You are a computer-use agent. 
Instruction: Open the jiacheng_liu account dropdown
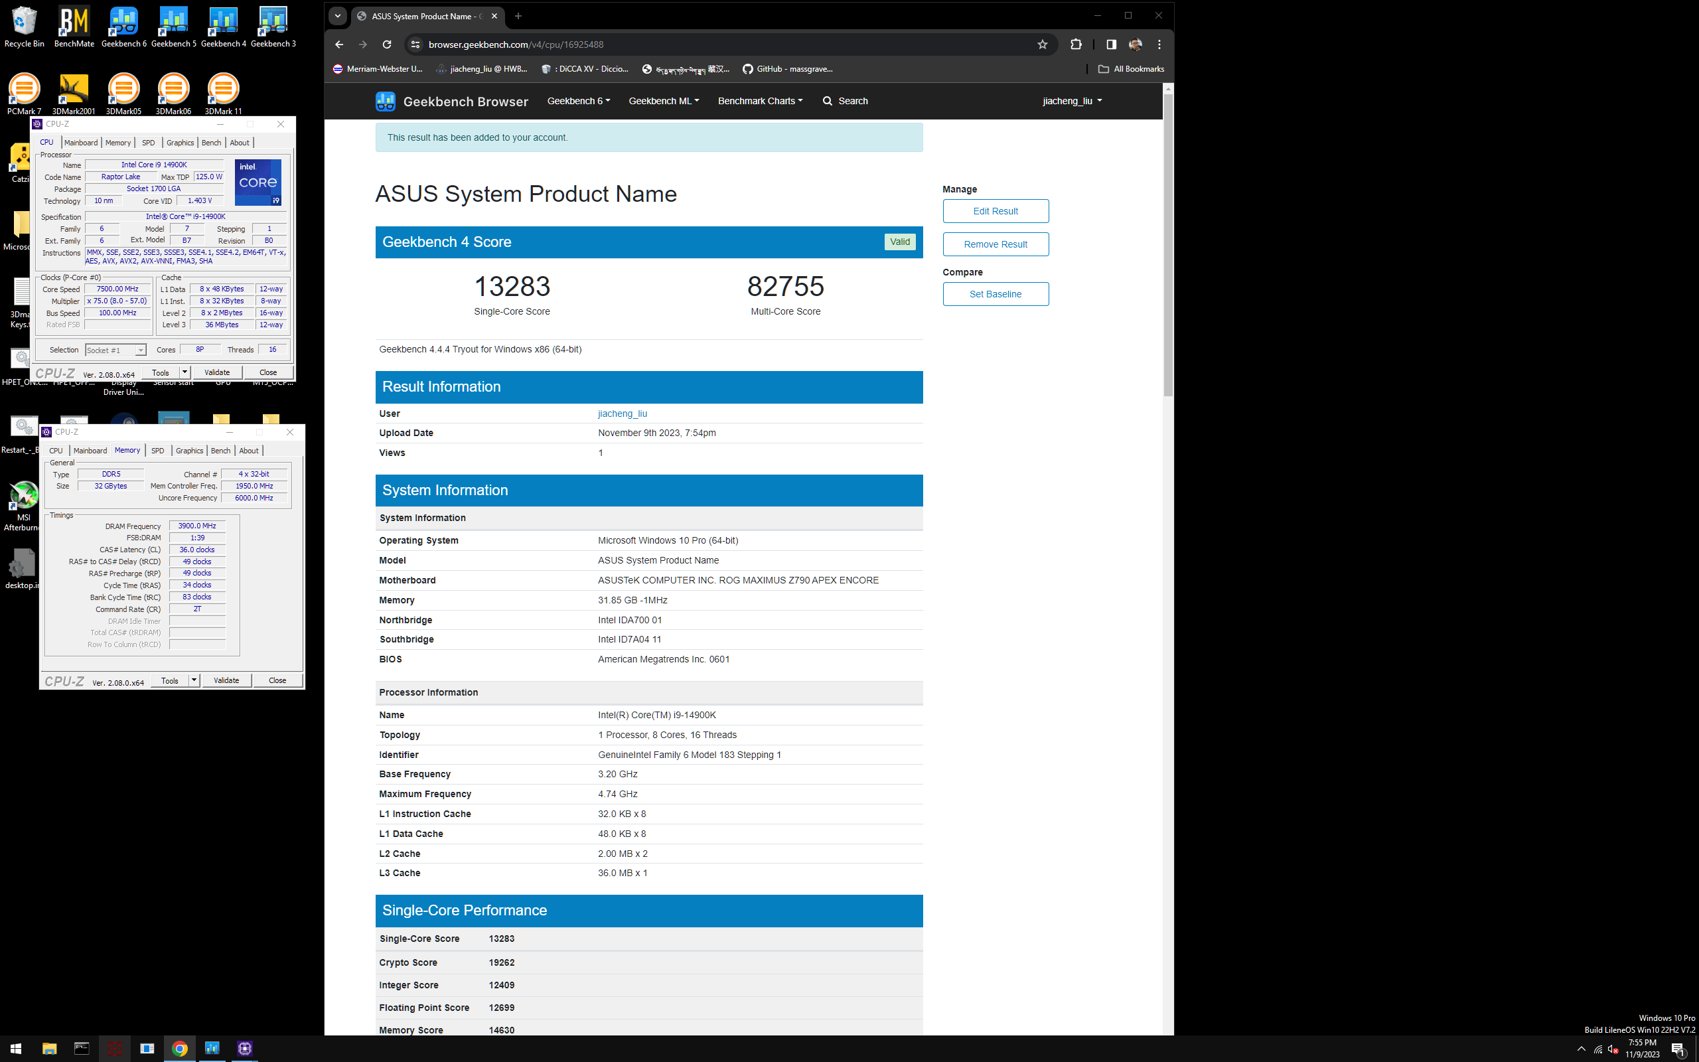[x=1072, y=101]
